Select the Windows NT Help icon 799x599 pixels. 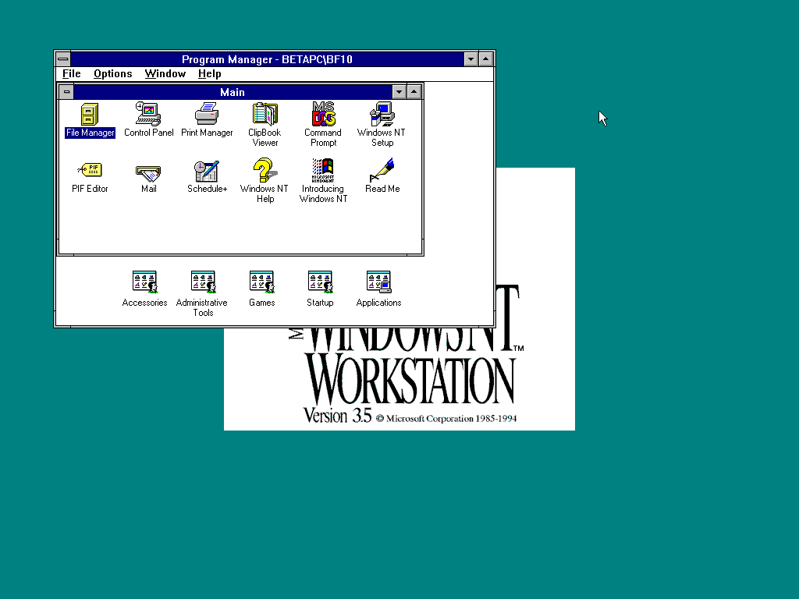pos(265,171)
